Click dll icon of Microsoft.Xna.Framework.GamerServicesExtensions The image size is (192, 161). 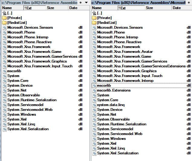coord(94,66)
